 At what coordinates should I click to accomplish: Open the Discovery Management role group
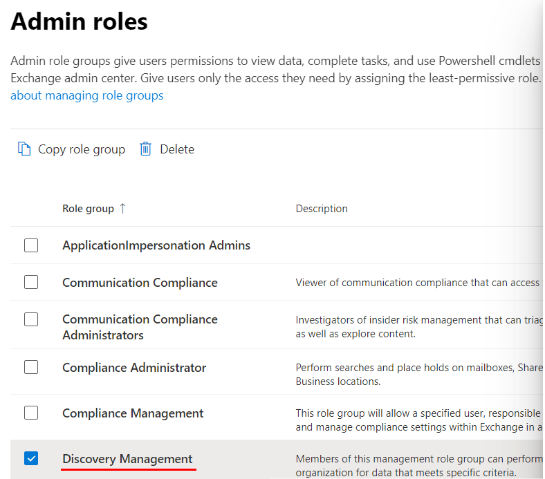coord(127,459)
